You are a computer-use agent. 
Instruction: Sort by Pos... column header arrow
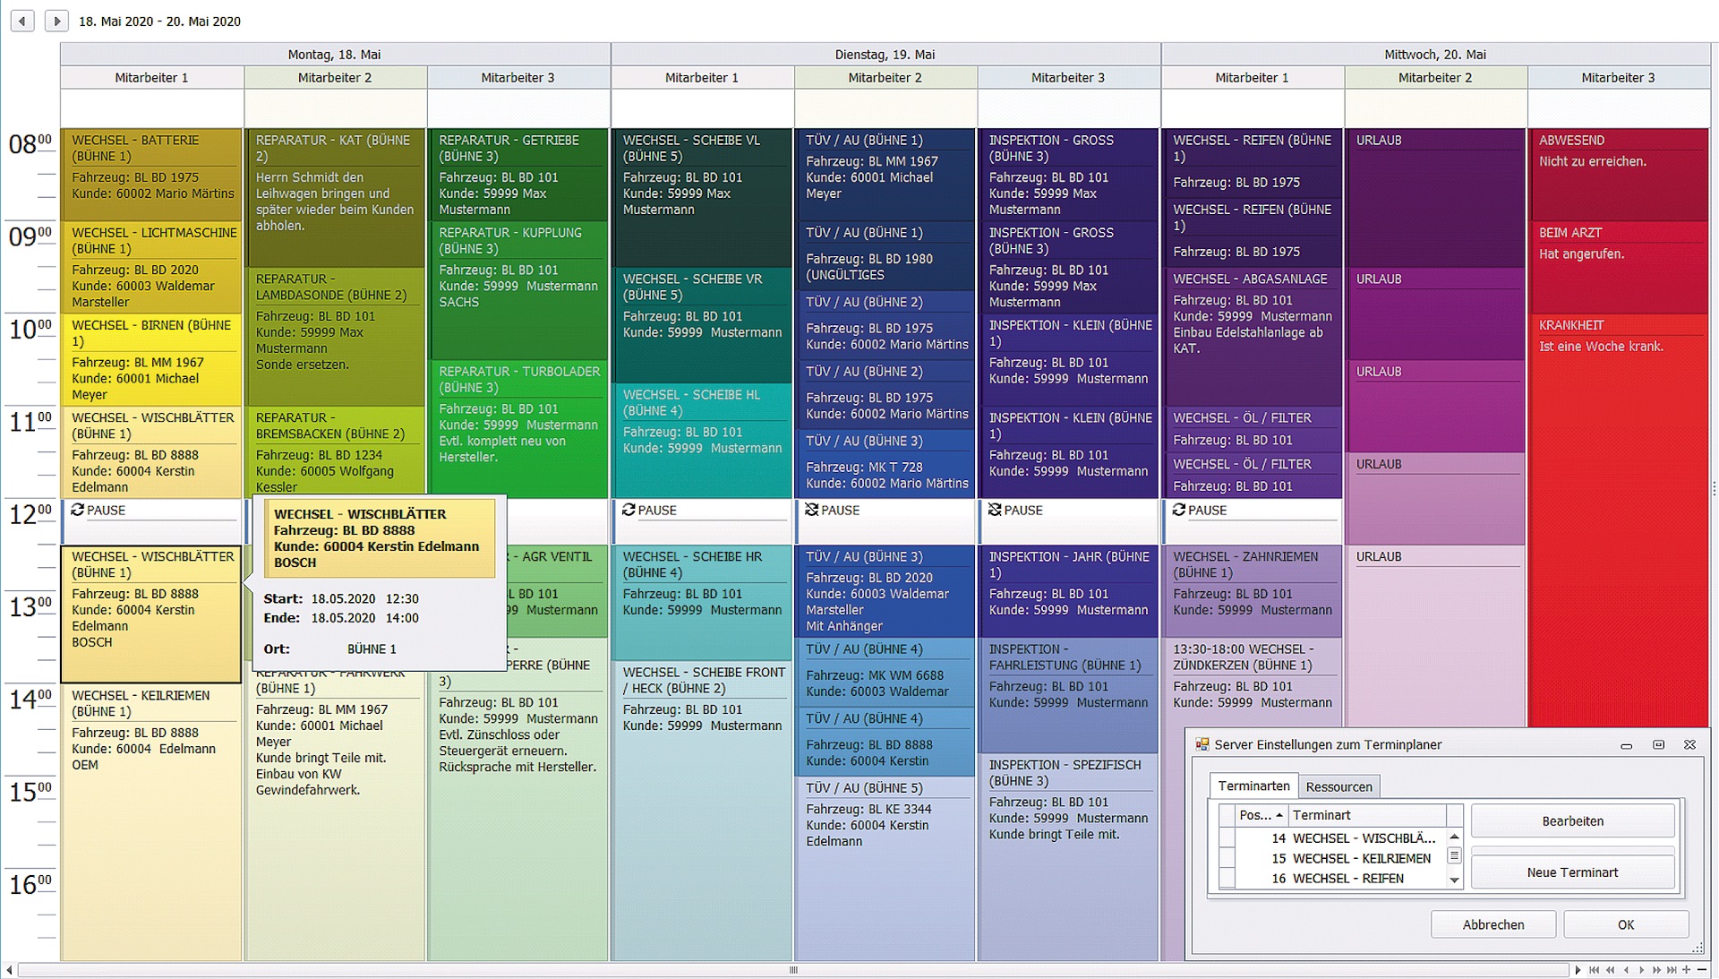[1279, 815]
